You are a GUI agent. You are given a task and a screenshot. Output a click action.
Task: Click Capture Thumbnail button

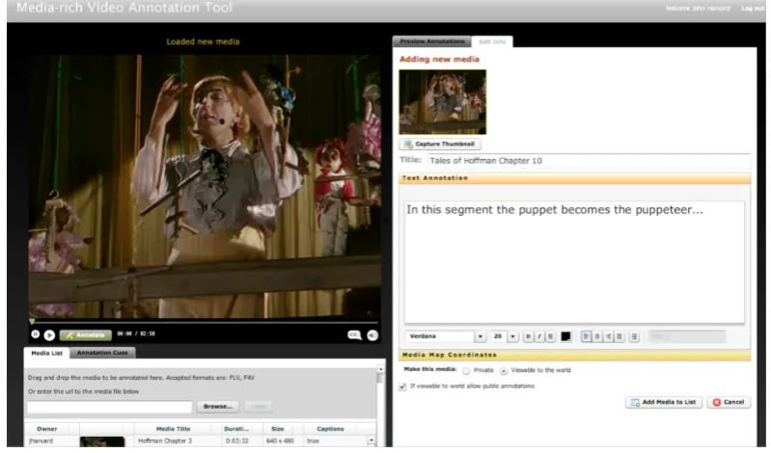point(440,144)
